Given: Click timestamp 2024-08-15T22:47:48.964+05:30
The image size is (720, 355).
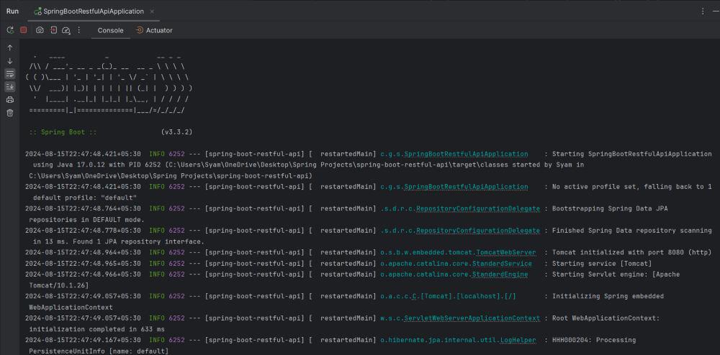Looking at the screenshot, I should click(x=83, y=252).
